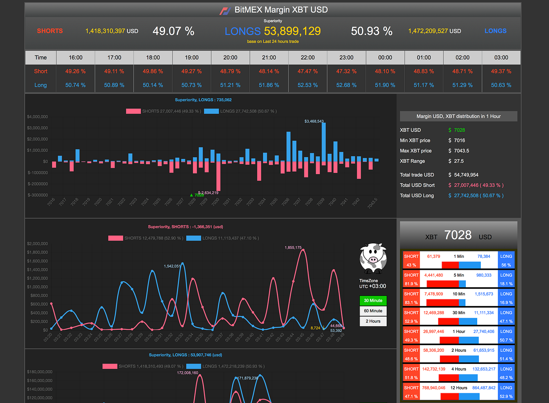Image resolution: width=549 pixels, height=403 pixels.
Task: Click Margin USD, XBT distribution panel title
Action: click(458, 116)
